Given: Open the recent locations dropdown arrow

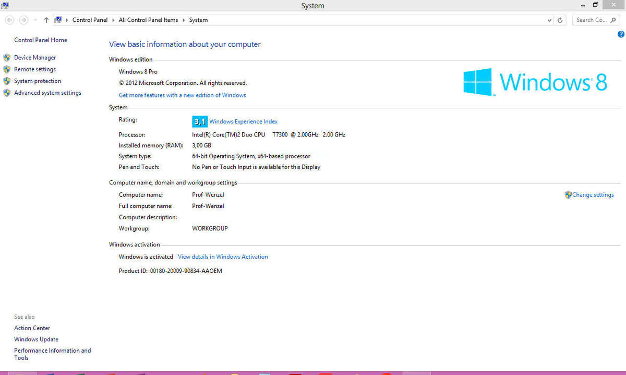Looking at the screenshot, I should (35, 20).
